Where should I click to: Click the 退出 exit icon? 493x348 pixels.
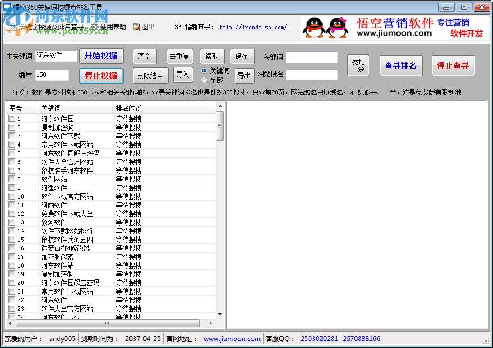click(x=136, y=27)
